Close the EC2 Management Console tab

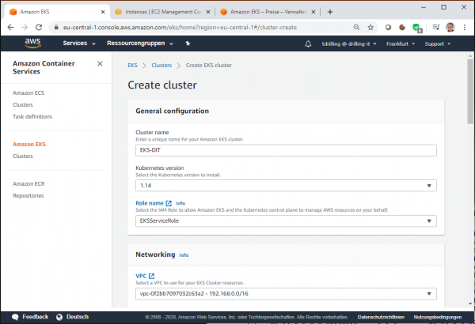click(208, 12)
